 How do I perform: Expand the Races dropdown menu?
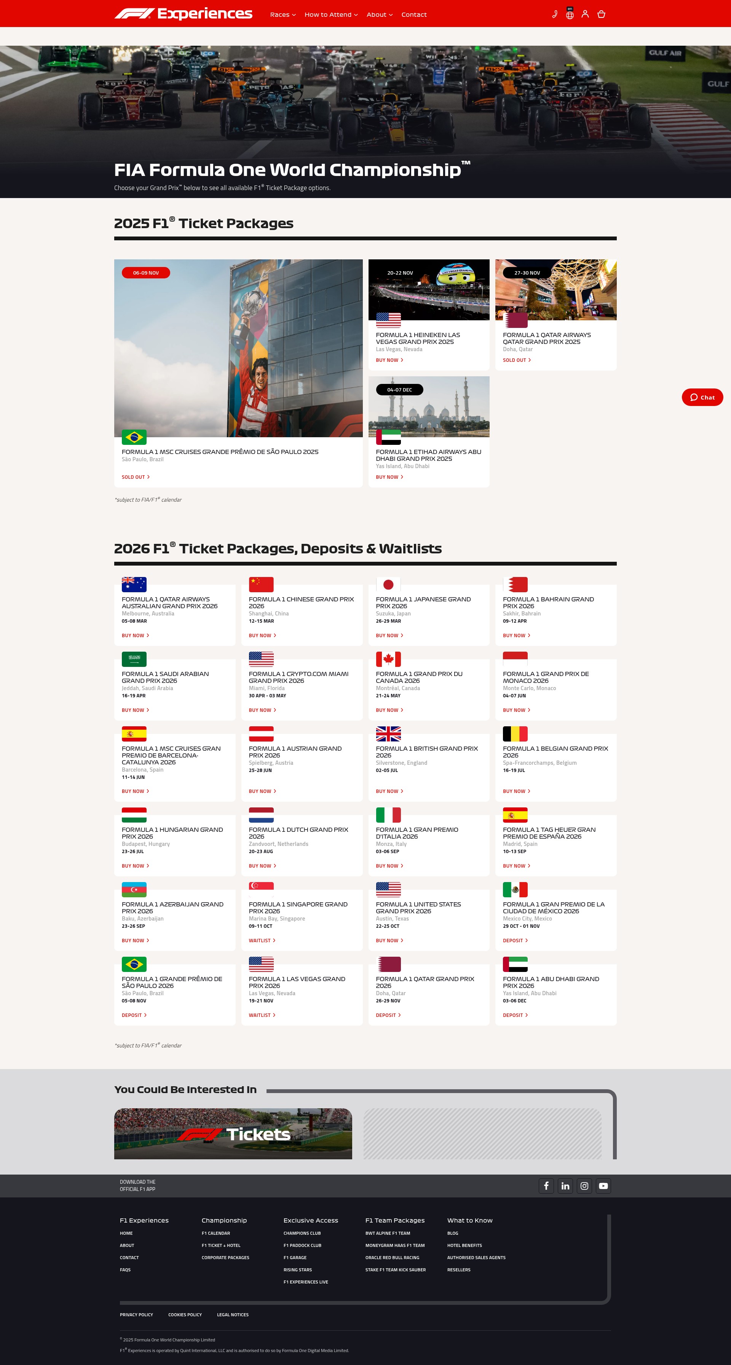[x=283, y=15]
